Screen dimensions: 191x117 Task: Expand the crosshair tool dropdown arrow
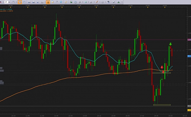click(x=88, y=2)
